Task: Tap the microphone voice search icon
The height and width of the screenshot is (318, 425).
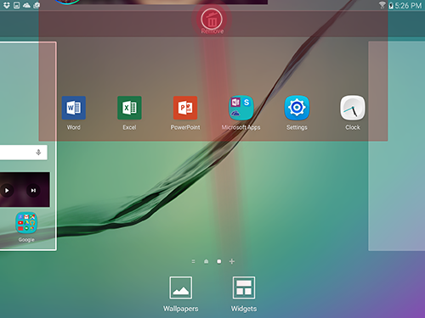Action: click(x=38, y=153)
